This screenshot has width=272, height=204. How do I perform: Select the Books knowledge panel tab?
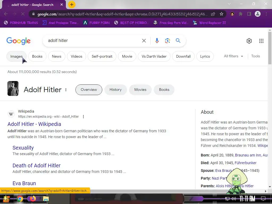164,90
